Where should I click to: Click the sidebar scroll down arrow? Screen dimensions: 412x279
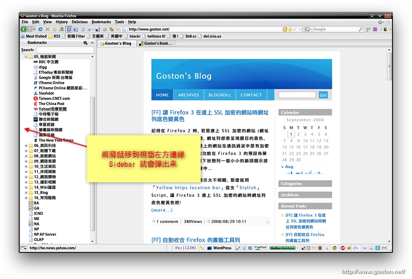click(92, 241)
